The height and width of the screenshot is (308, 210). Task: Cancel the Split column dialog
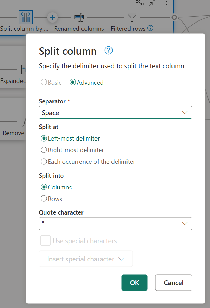pos(173,282)
